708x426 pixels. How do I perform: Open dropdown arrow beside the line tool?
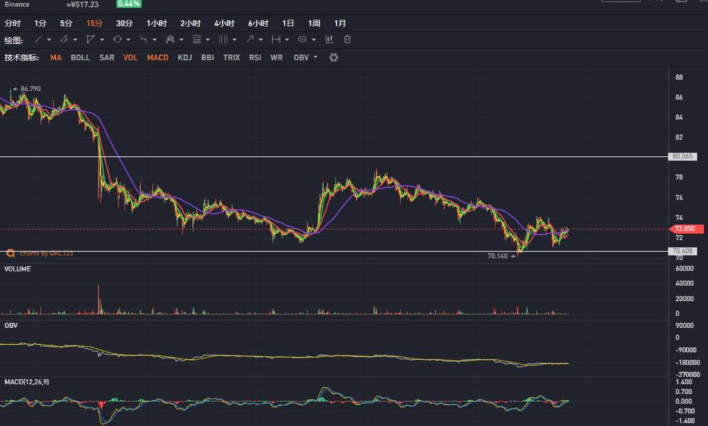coord(49,40)
